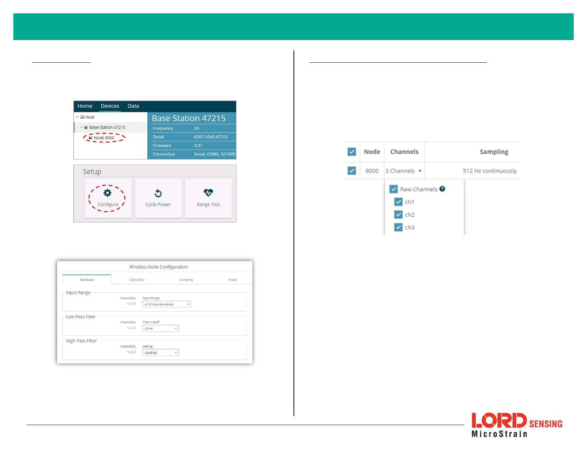Click the Base Station 47215 cube icon

coord(86,127)
